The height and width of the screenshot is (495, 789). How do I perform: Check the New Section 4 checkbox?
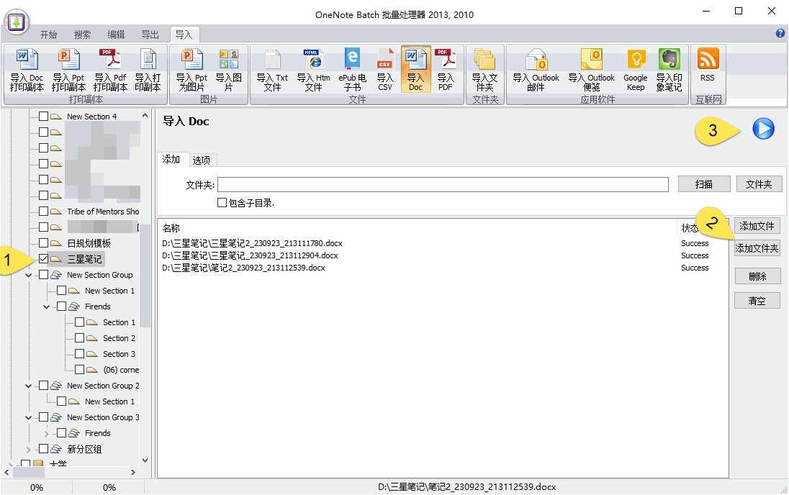coord(44,117)
